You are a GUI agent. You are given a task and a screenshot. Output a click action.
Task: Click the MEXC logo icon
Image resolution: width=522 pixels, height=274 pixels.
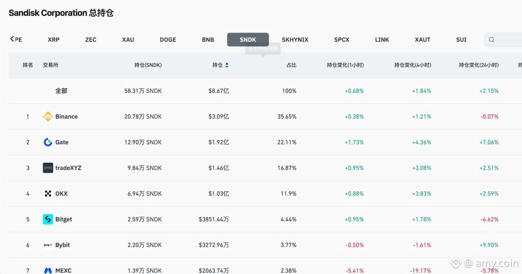pos(48,271)
